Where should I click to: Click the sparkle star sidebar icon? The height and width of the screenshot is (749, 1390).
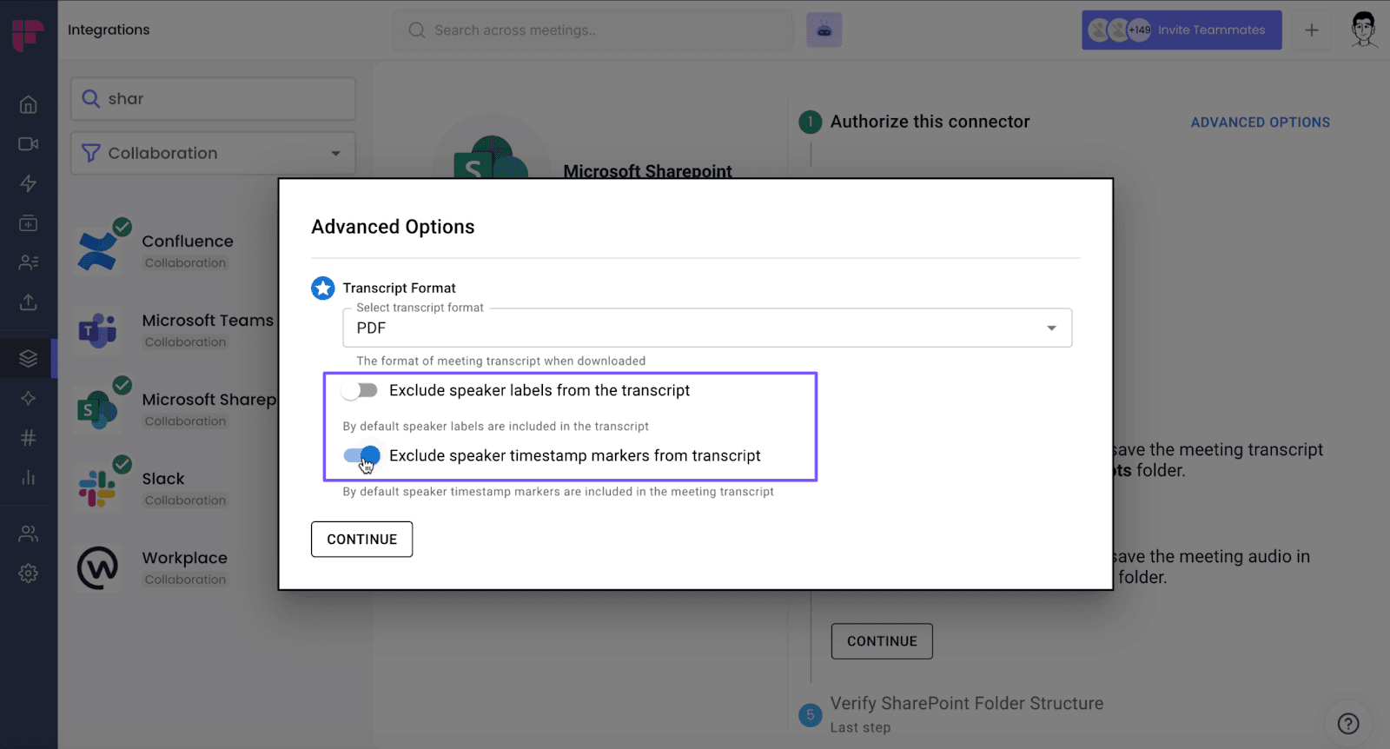29,398
